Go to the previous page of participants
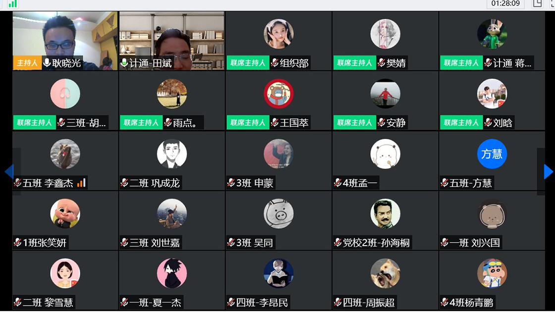This screenshot has height=312, width=555. tap(9, 171)
